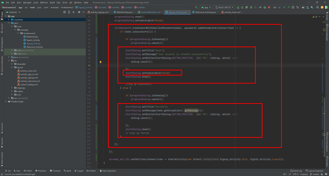This screenshot has height=176, width=329.
Task: Open the SDK Manager toolbar icon
Action: tap(312, 7)
